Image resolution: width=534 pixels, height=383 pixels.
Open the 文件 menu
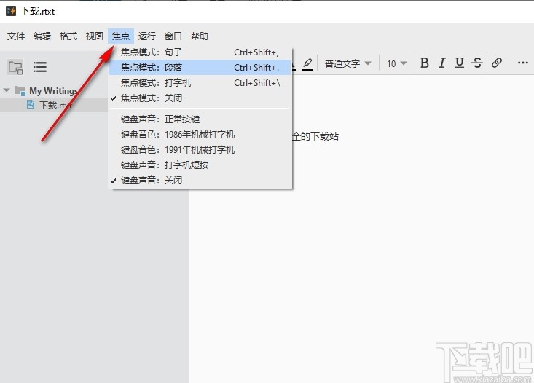point(16,36)
